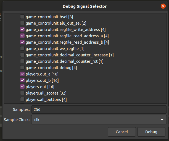Check game_controlunit.debug signal
The height and width of the screenshot is (141, 169).
pos(22,67)
